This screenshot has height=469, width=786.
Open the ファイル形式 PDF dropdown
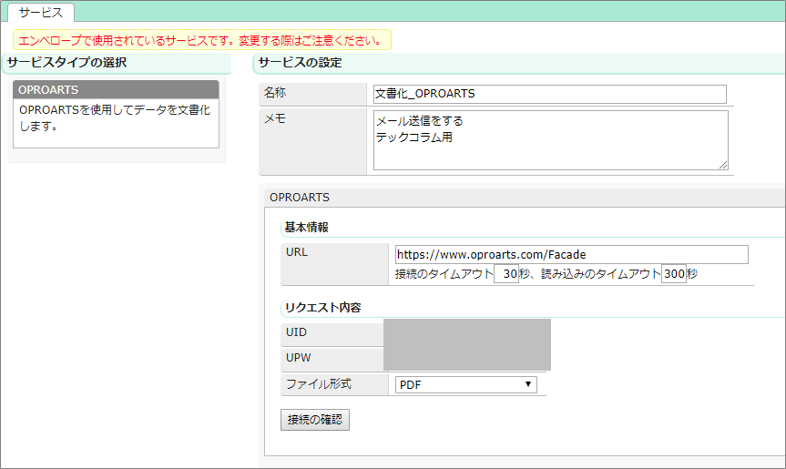pyautogui.click(x=465, y=385)
